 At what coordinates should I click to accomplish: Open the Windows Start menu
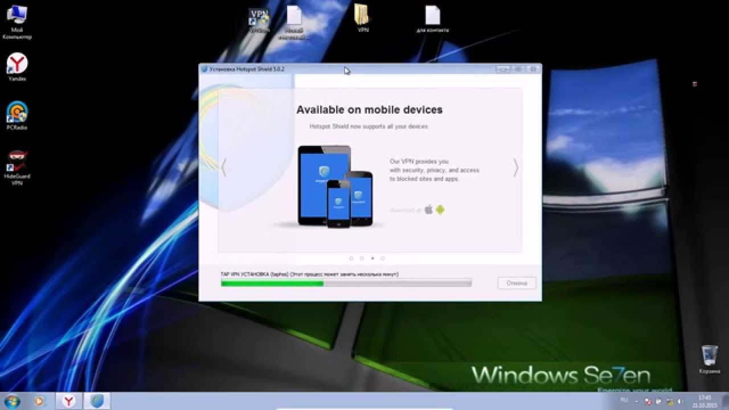(x=12, y=401)
